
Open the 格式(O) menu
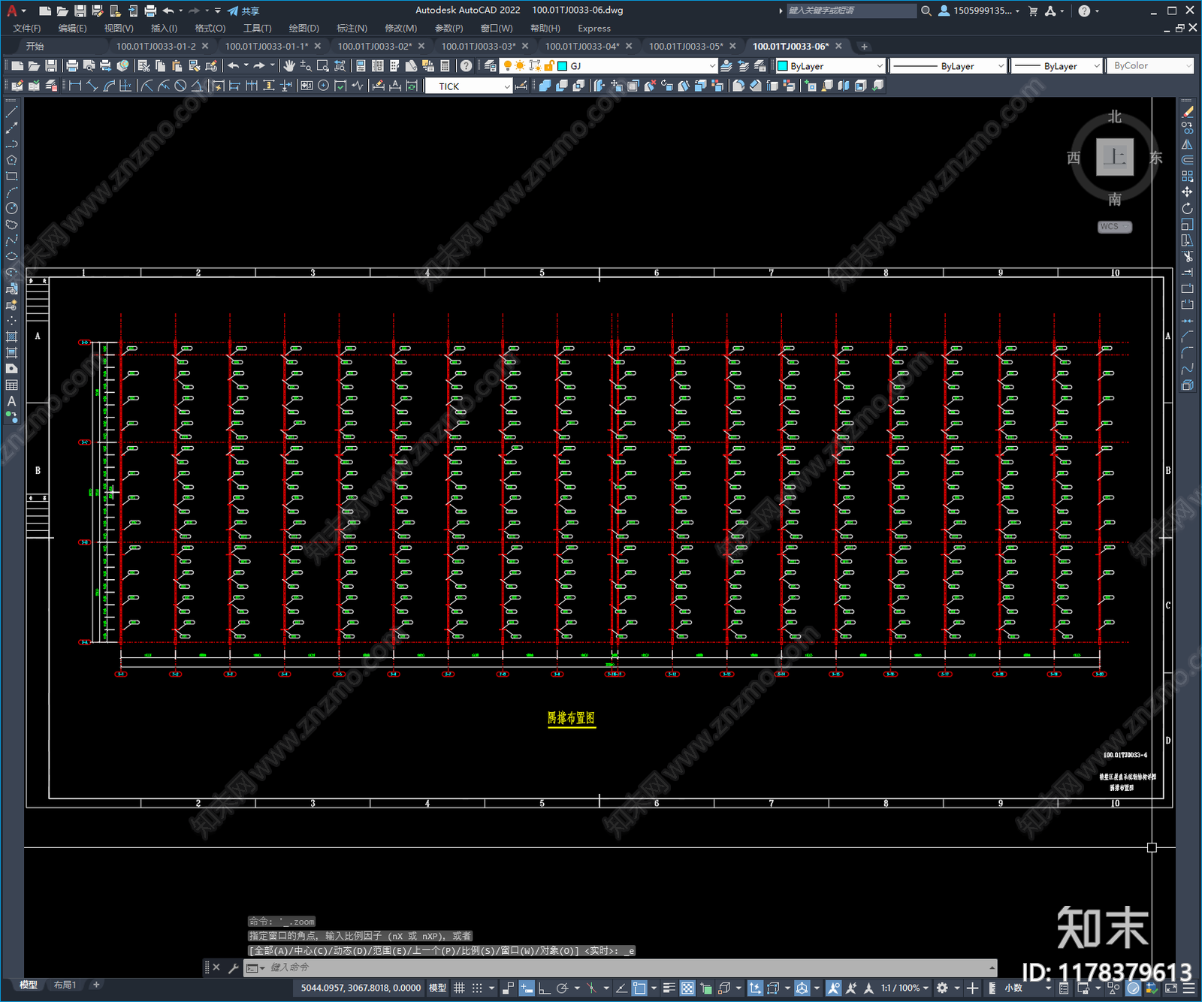click(210, 29)
